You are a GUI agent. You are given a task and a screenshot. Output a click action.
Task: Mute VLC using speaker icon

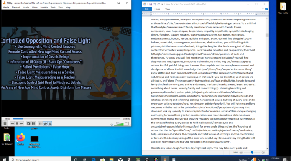112,125
